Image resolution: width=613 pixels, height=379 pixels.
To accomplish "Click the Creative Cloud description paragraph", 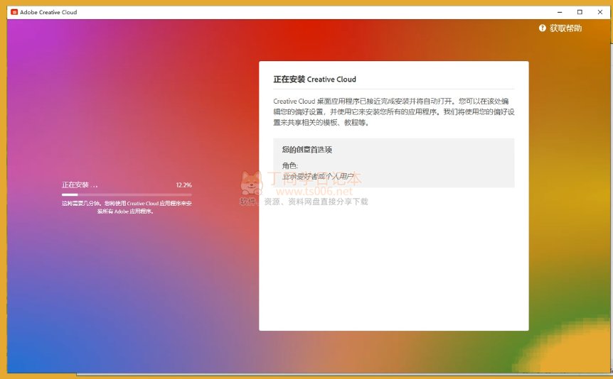I will [x=394, y=112].
